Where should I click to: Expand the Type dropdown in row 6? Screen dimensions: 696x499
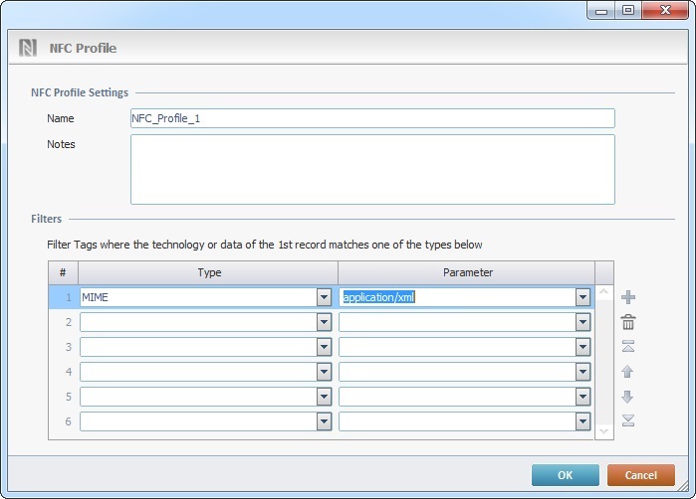(324, 421)
